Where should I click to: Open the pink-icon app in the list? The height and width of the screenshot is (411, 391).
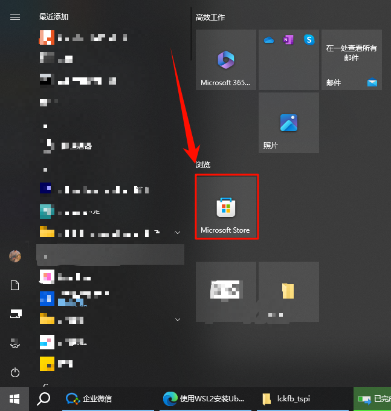[x=111, y=277]
